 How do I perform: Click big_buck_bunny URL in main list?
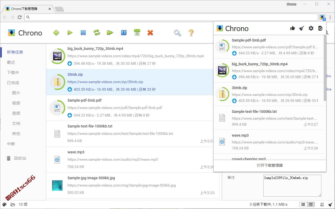tap(136, 56)
